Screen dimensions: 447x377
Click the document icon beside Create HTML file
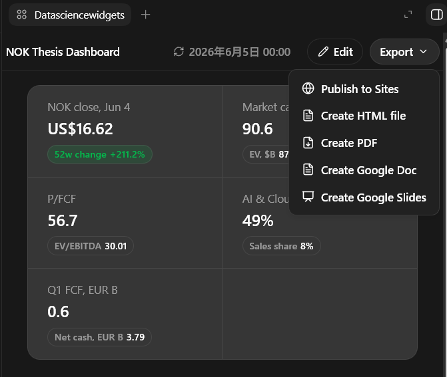pos(308,116)
